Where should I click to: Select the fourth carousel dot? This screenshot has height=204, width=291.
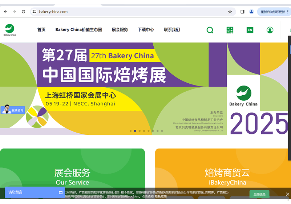(x=144, y=131)
